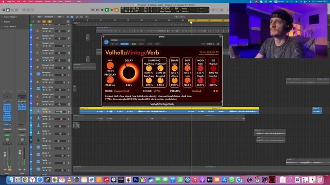Expand the Groups inspector disclosure triangle
This screenshot has height=185, width=330.
click(2, 22)
